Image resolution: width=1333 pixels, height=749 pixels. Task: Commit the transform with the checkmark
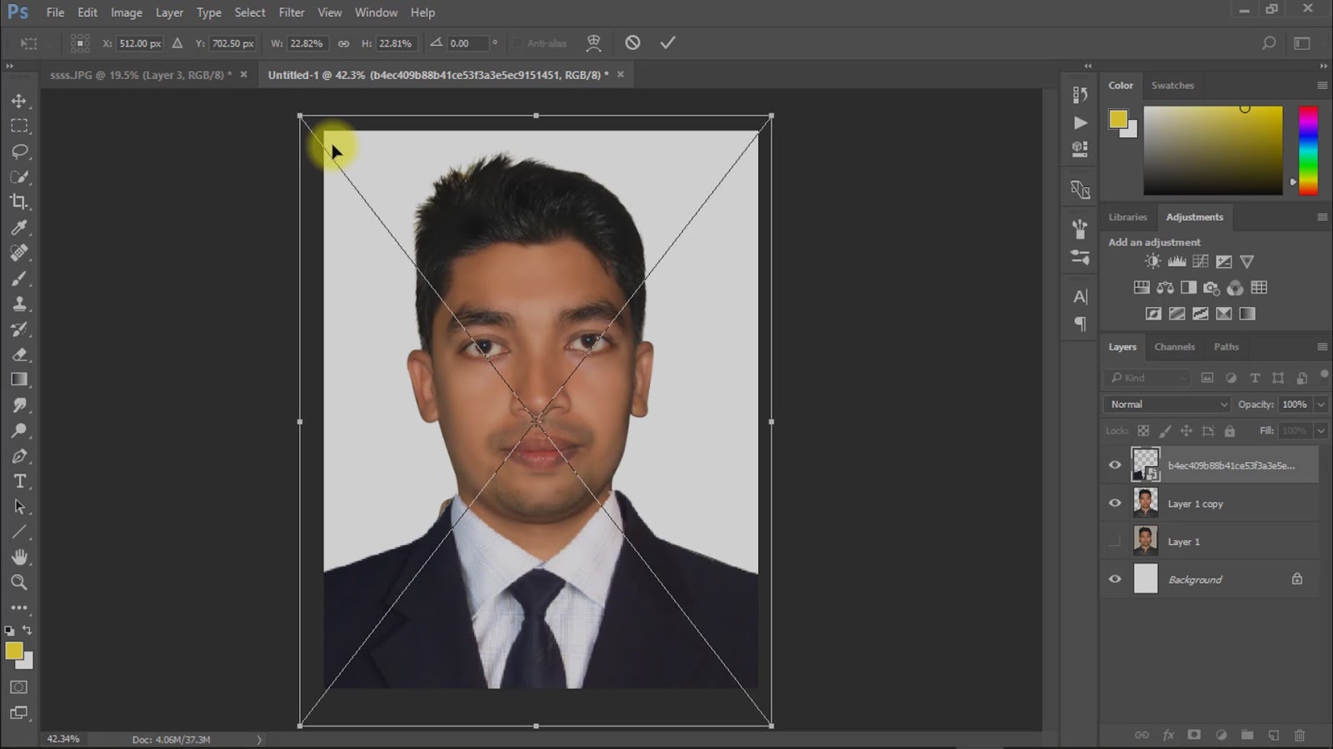click(x=667, y=43)
